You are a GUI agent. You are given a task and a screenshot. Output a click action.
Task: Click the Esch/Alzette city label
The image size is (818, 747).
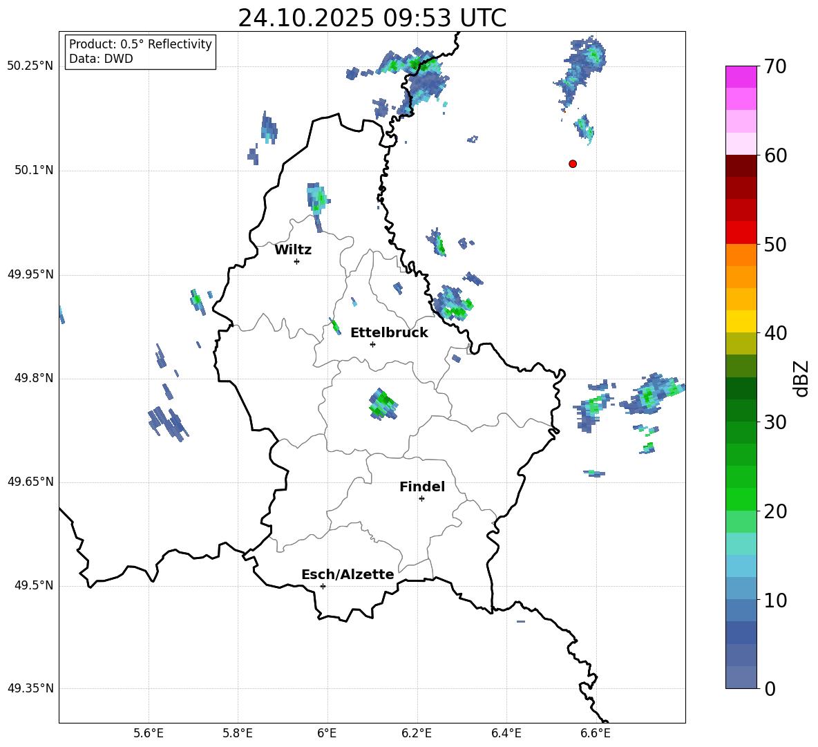pos(348,574)
